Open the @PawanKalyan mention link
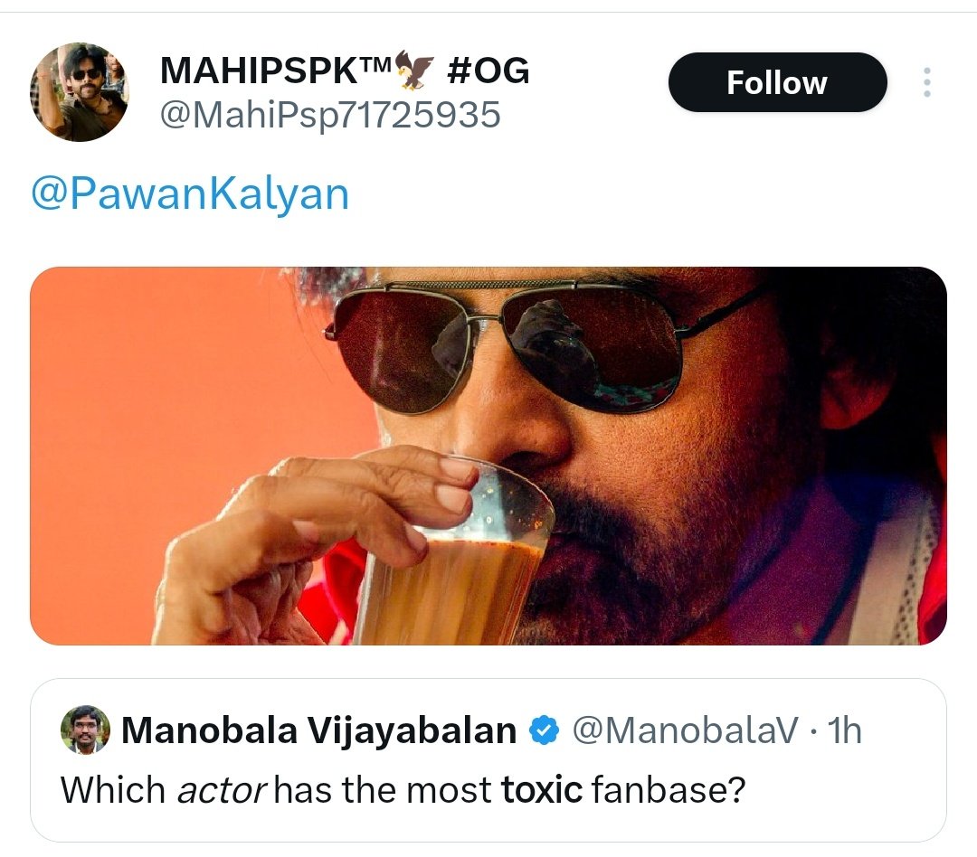 (x=190, y=193)
